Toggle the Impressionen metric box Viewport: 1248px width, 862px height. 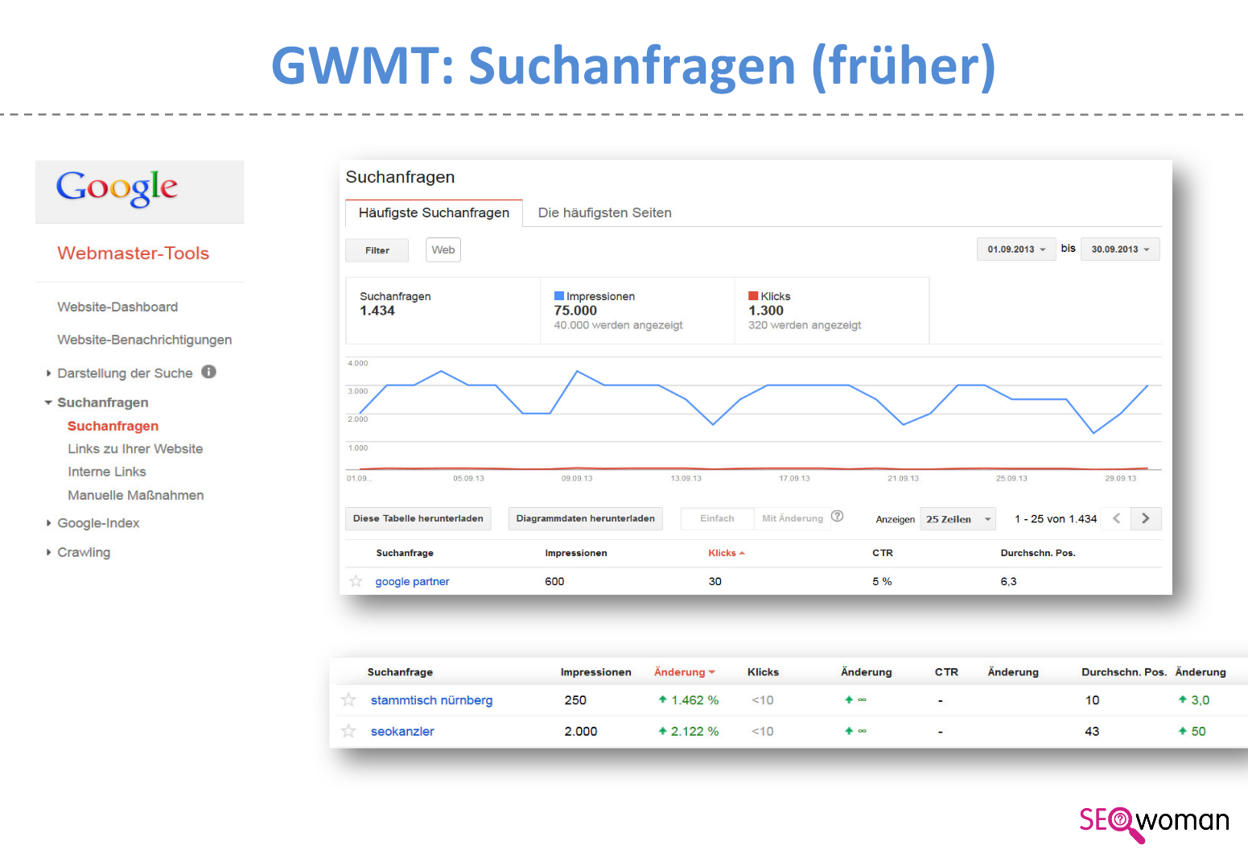click(x=637, y=311)
